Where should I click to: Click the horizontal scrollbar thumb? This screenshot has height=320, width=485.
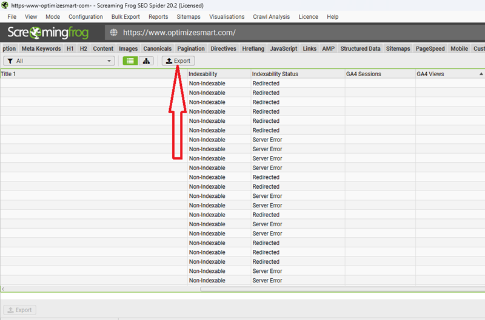tap(343, 289)
